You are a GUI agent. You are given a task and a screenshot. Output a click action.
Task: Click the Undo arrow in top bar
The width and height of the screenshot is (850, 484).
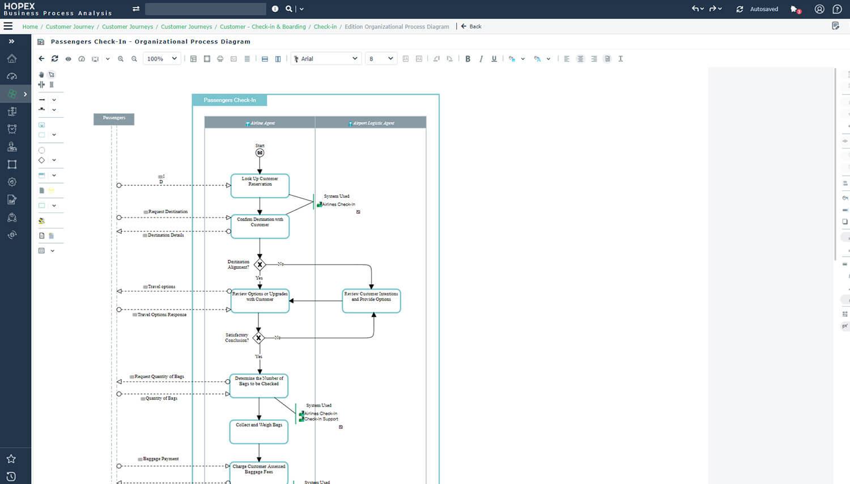[x=695, y=9]
